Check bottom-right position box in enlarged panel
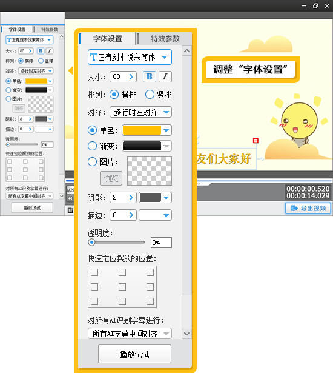 (150, 301)
